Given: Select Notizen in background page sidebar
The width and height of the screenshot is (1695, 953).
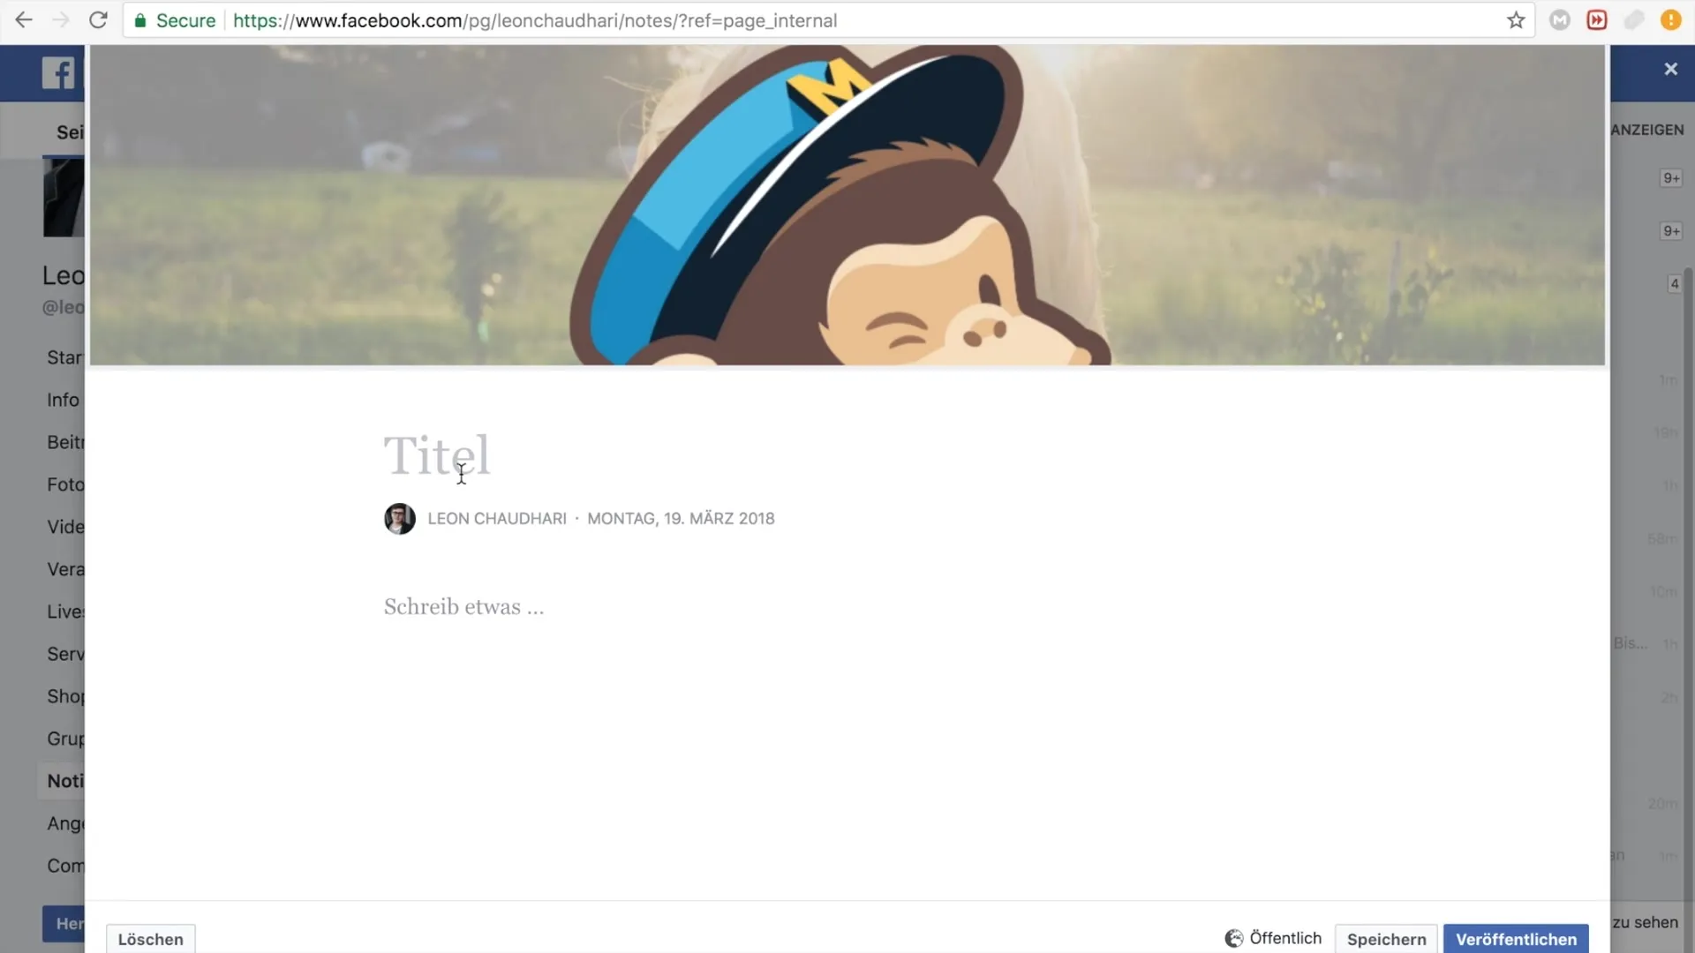Looking at the screenshot, I should point(62,781).
